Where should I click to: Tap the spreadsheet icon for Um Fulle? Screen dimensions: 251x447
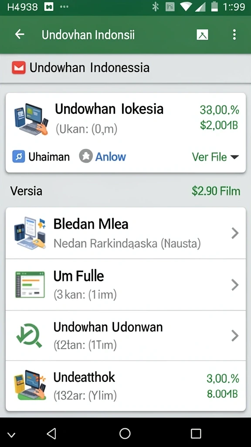30,285
